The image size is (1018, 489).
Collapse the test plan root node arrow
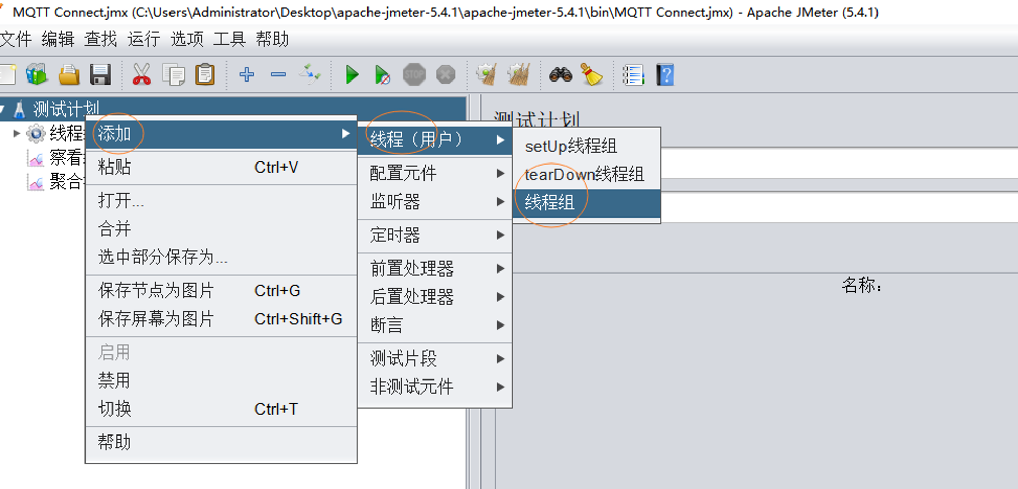pos(2,109)
